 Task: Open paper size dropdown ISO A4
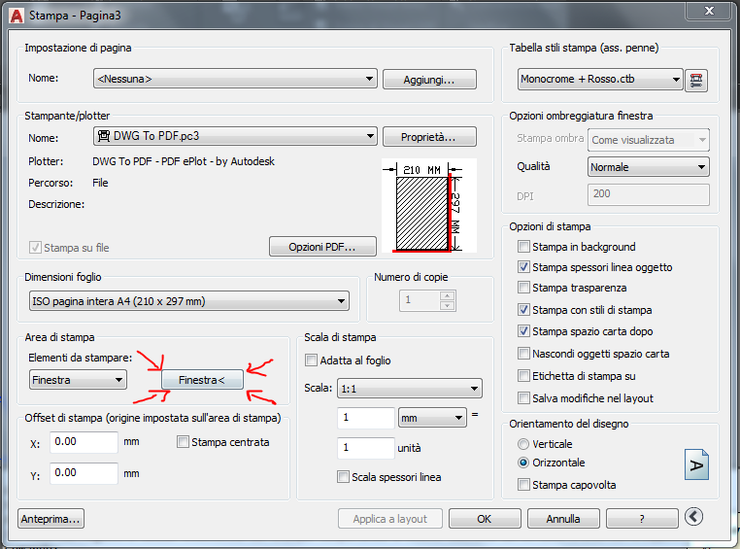188,301
